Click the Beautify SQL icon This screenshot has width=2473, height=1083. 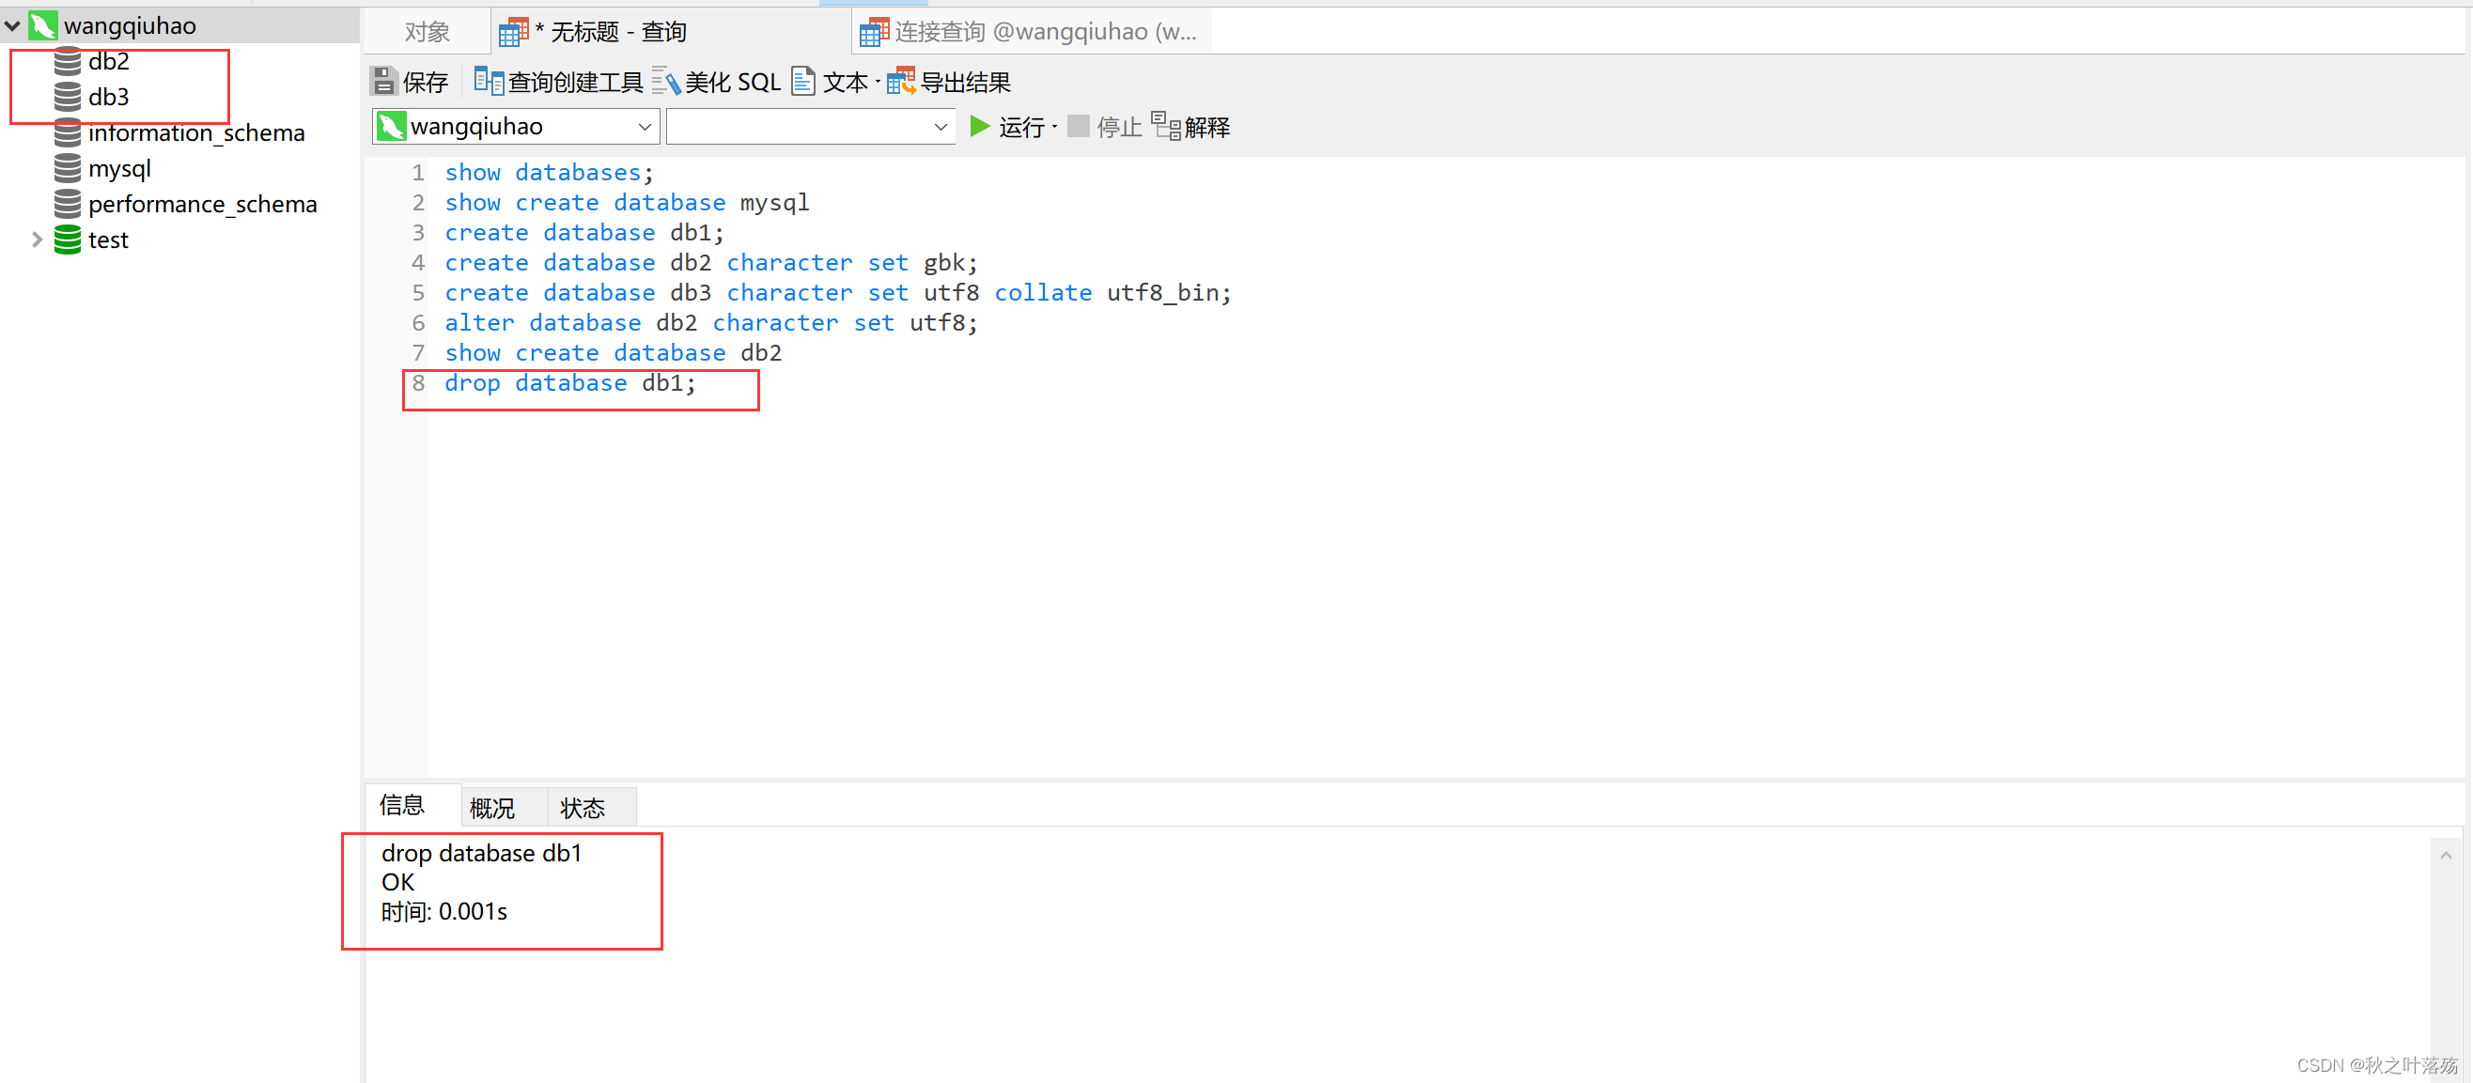666,82
